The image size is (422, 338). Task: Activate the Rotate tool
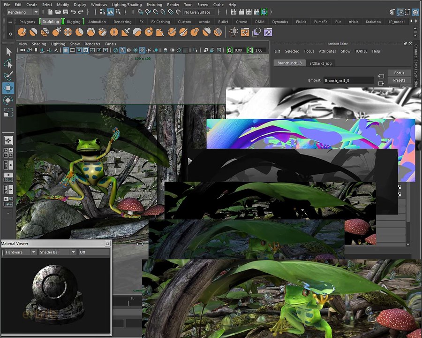(x=8, y=100)
